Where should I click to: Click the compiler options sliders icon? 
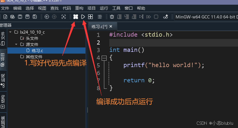pyautogui.click(x=100, y=17)
